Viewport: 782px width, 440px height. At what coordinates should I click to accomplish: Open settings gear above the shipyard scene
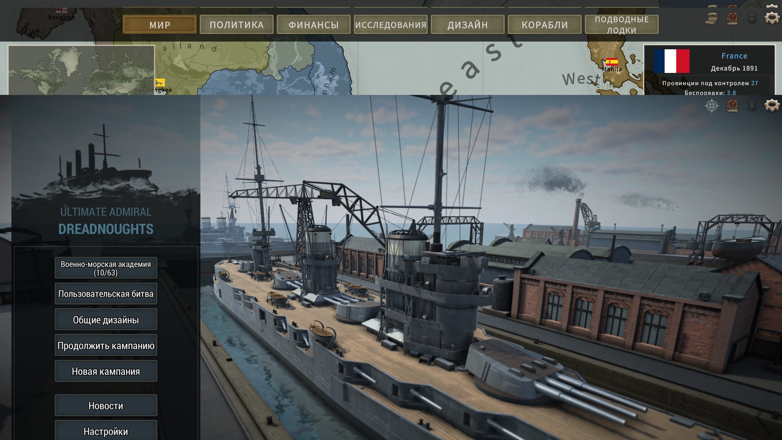coord(771,106)
